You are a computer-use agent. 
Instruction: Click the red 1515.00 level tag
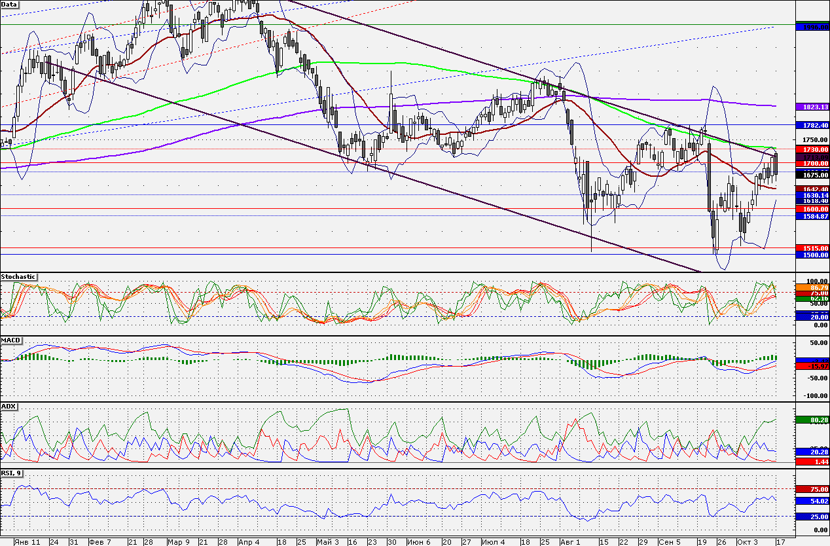pos(812,248)
